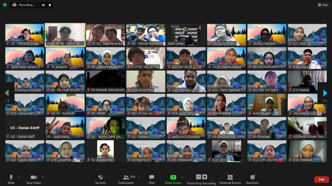Go to next page of gallery

[325, 93]
